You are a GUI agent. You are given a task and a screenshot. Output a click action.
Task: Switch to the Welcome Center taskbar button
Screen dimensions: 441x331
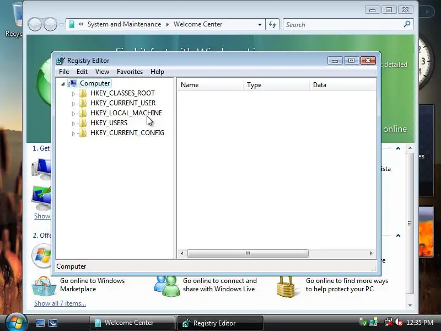[132, 323]
